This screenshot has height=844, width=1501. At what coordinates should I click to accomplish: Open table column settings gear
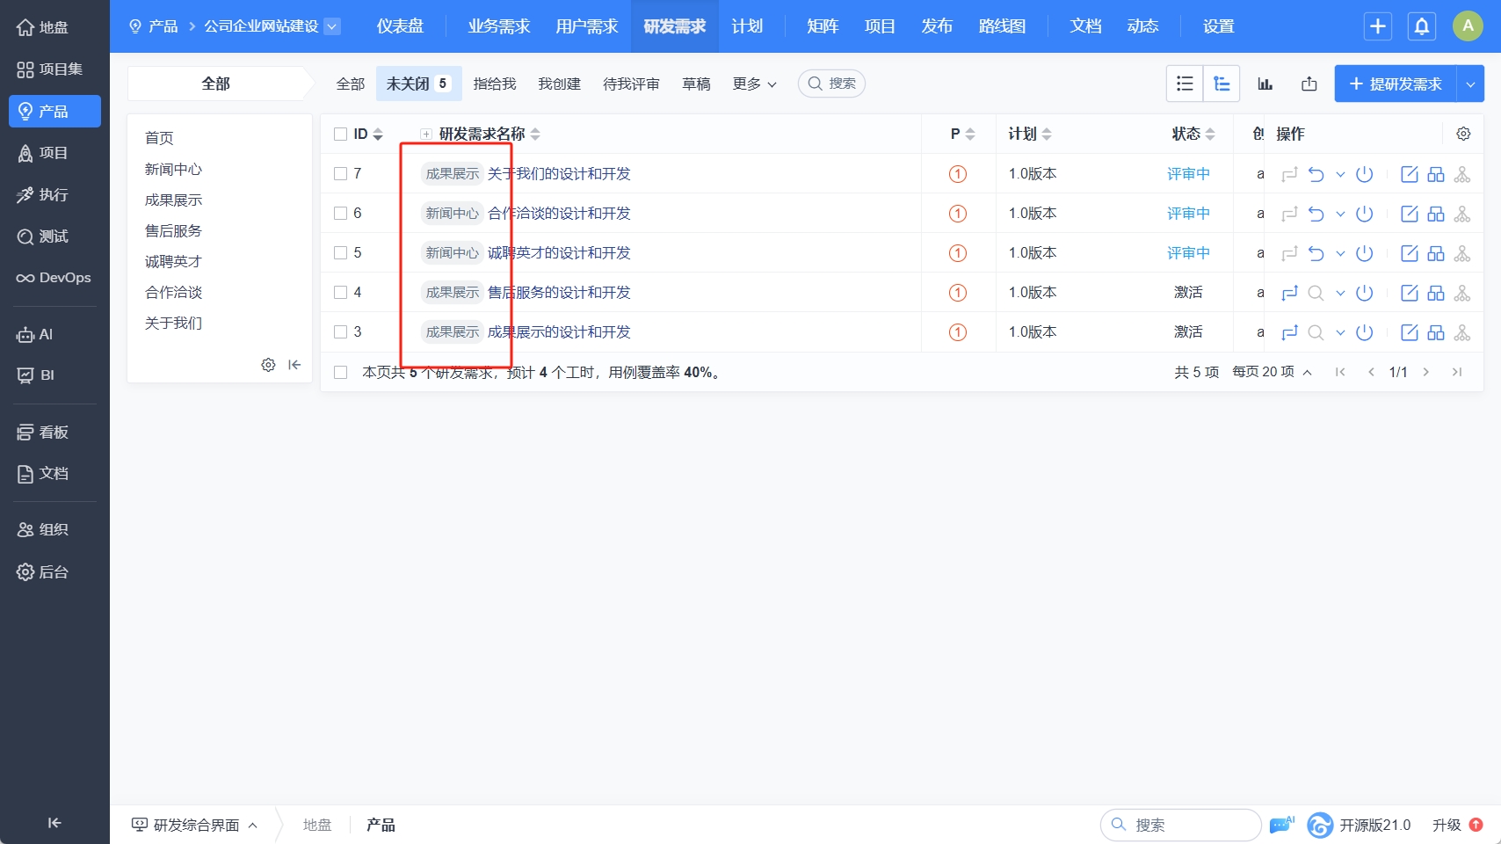1463,134
